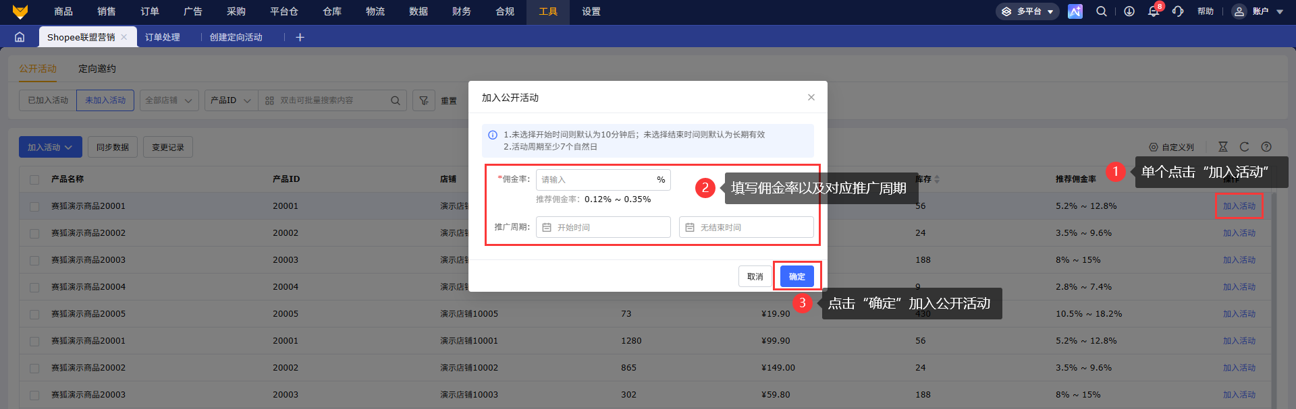Toggle the select-all header checkbox
1296x409 pixels.
[x=34, y=180]
